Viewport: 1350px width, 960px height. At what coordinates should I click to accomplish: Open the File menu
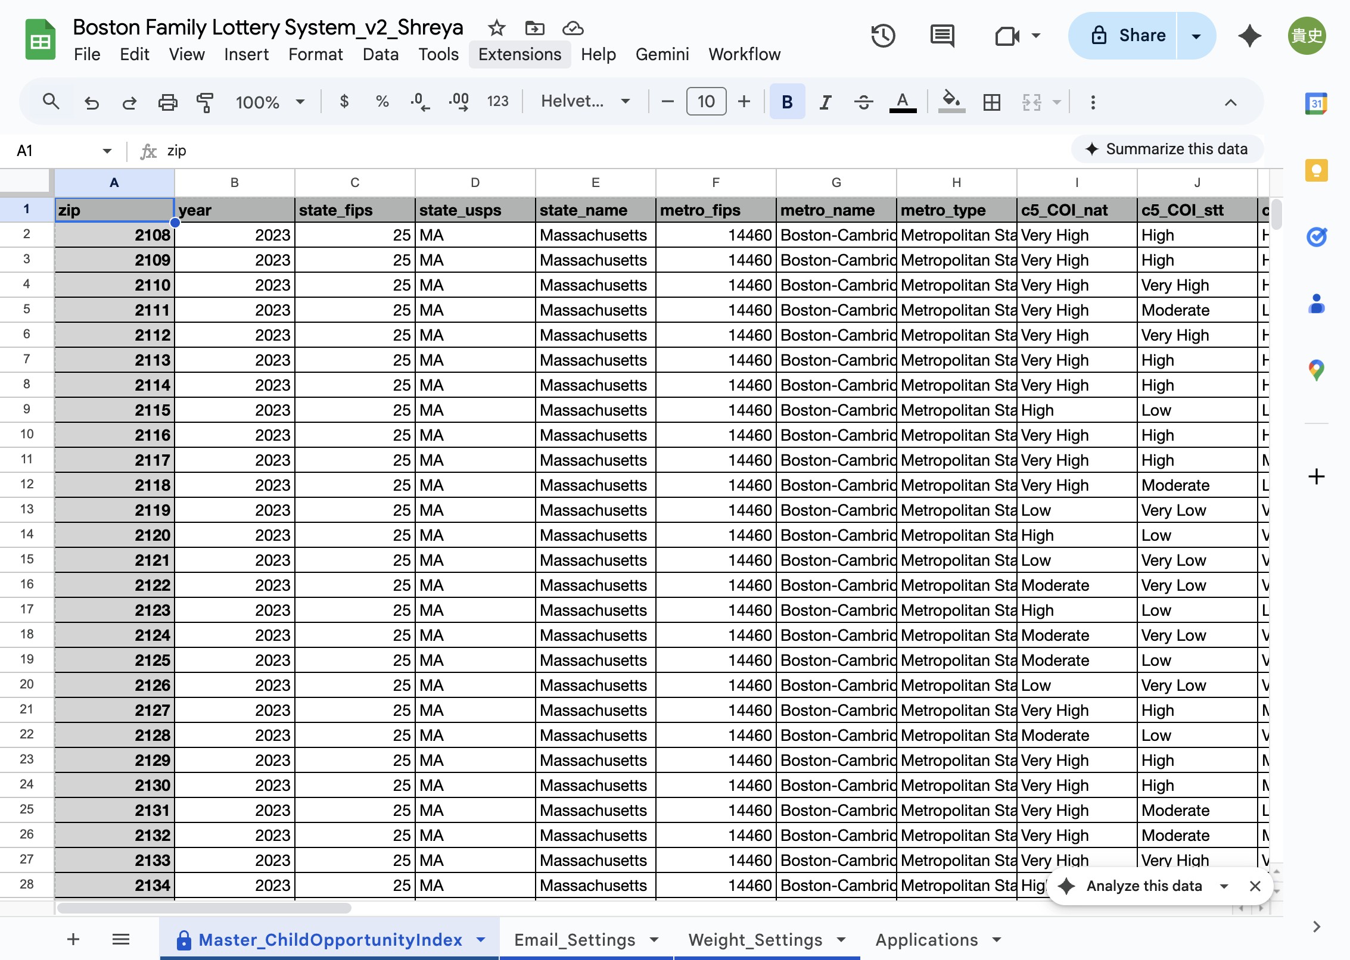[87, 54]
